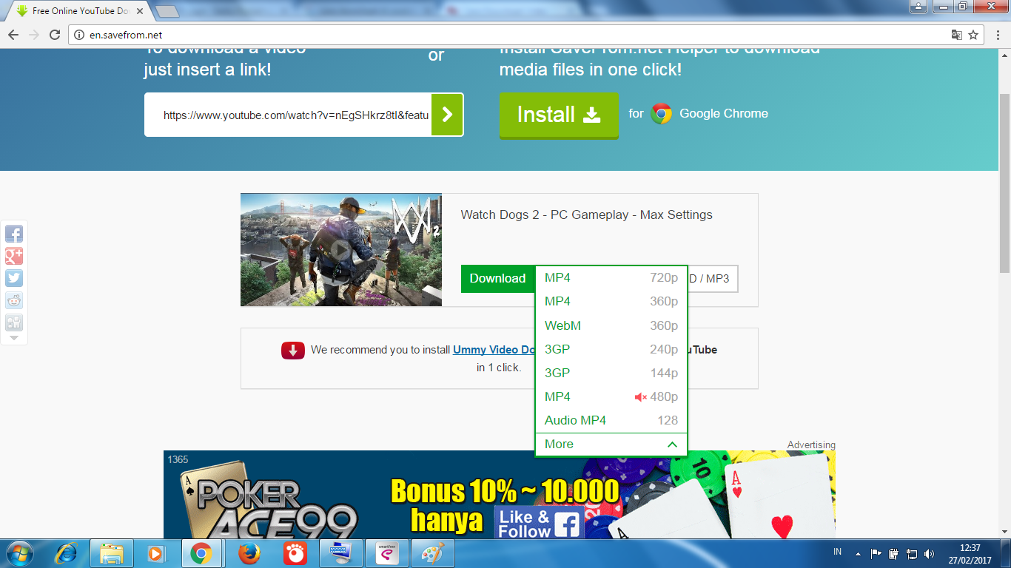Image resolution: width=1011 pixels, height=568 pixels.
Task: Launch Internet Explorer from the taskbar
Action: click(67, 553)
